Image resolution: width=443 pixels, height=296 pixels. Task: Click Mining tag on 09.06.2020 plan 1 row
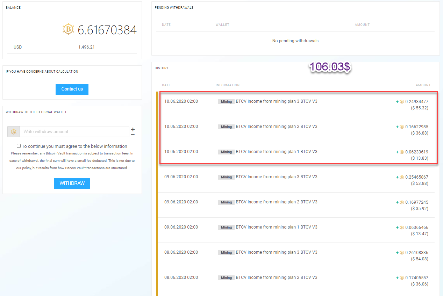coord(226,228)
